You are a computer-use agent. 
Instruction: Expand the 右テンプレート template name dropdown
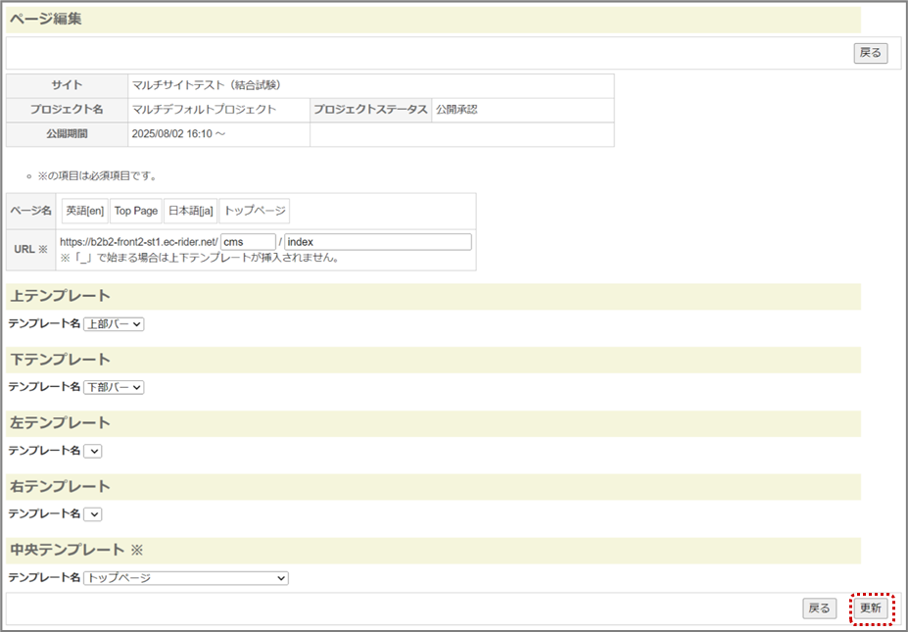click(93, 513)
